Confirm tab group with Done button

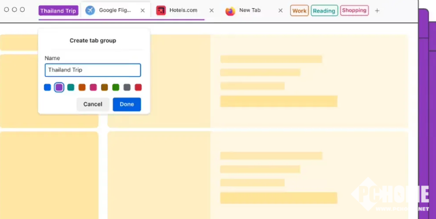(127, 105)
